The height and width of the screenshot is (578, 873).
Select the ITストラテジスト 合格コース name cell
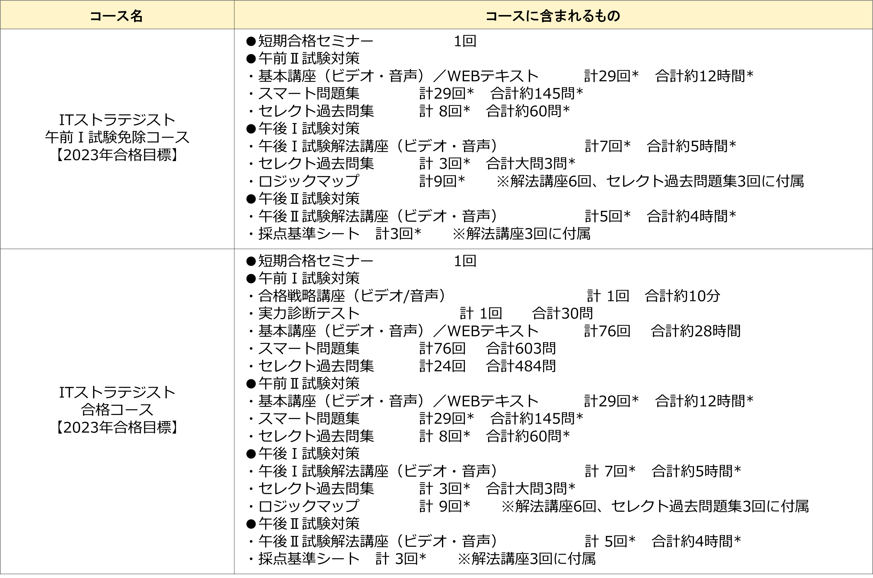117,410
